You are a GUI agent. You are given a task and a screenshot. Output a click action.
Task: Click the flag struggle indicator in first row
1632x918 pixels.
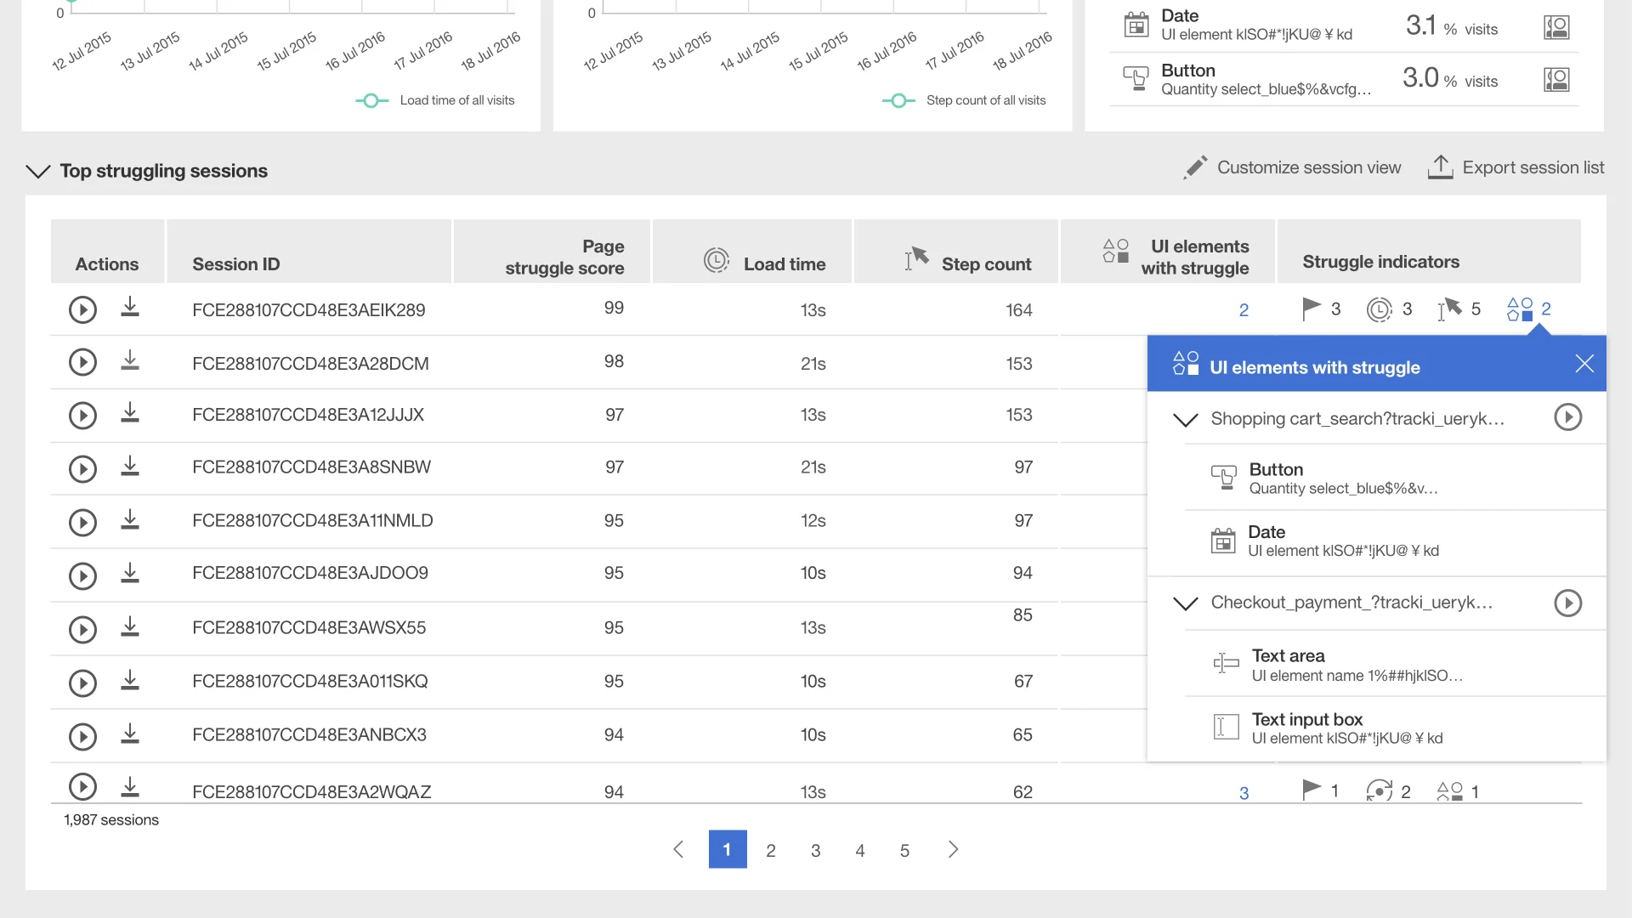pyautogui.click(x=1312, y=309)
